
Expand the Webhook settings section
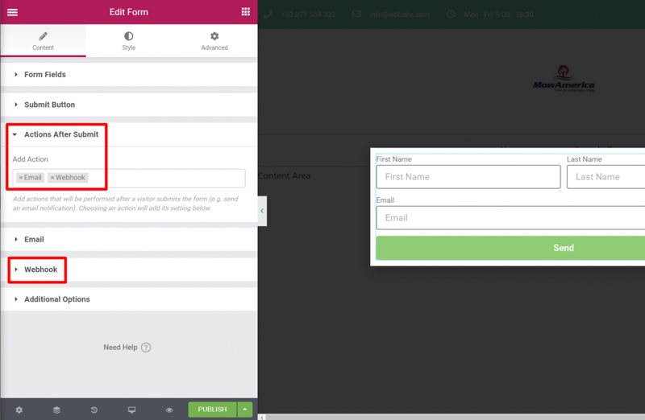tap(129, 270)
